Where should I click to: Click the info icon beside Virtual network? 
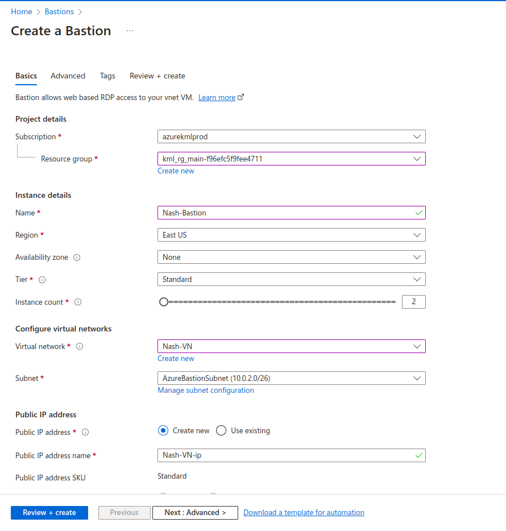pos(80,347)
